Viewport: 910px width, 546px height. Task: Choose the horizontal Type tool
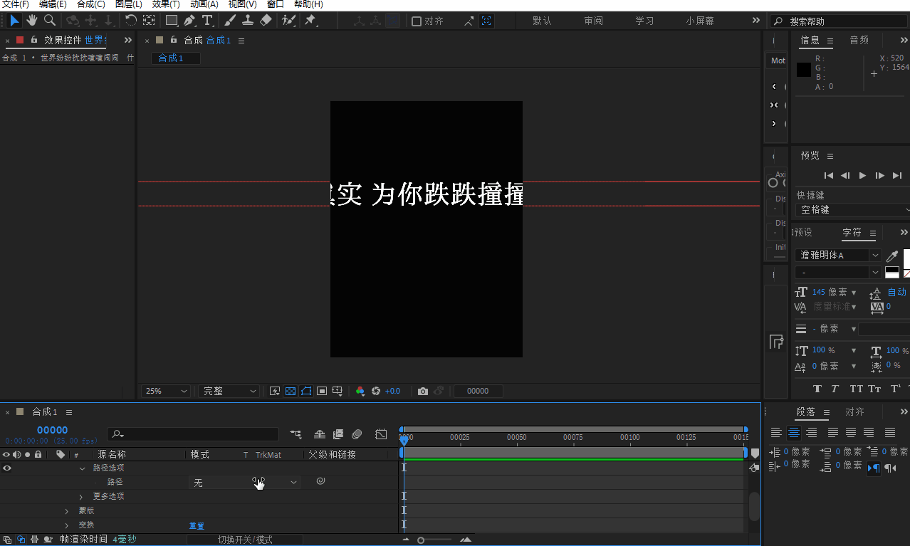tap(207, 21)
